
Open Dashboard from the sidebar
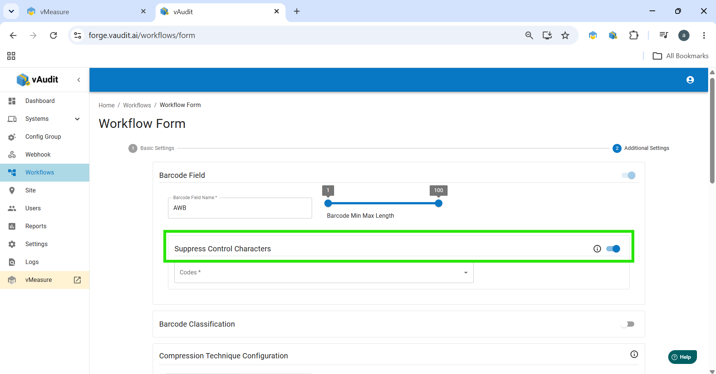45,101
